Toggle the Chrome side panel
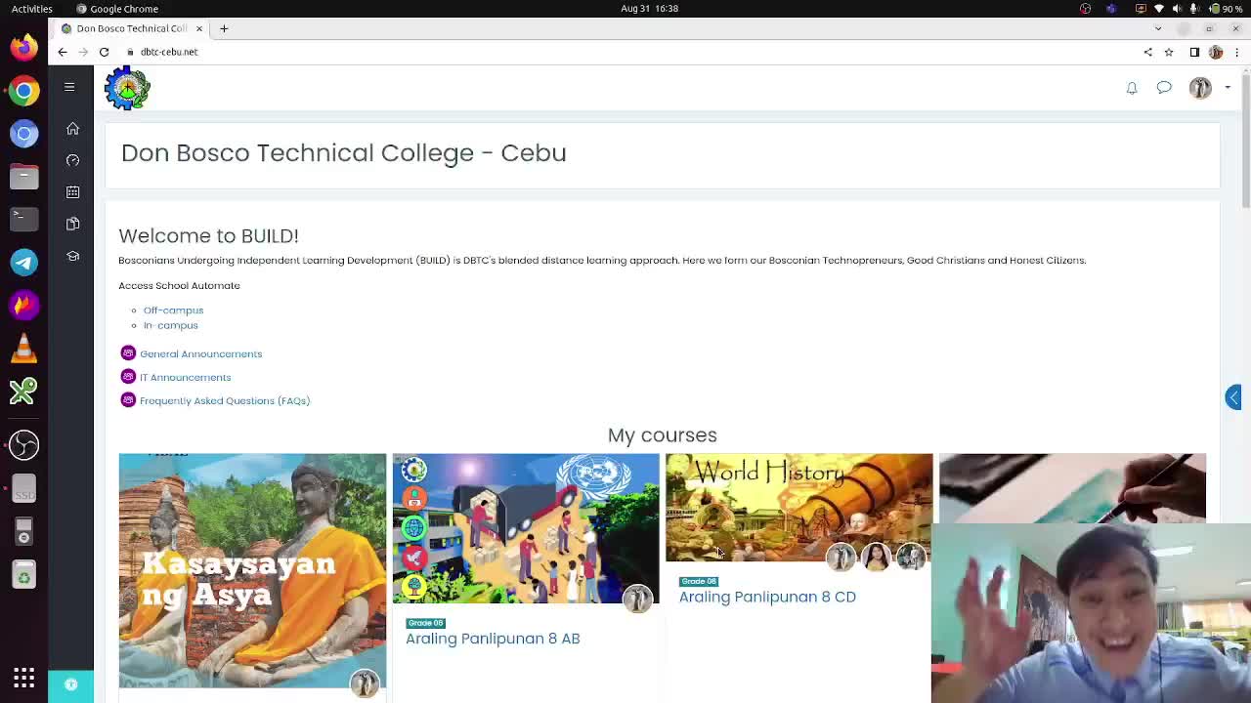This screenshot has height=703, width=1251. (1194, 52)
